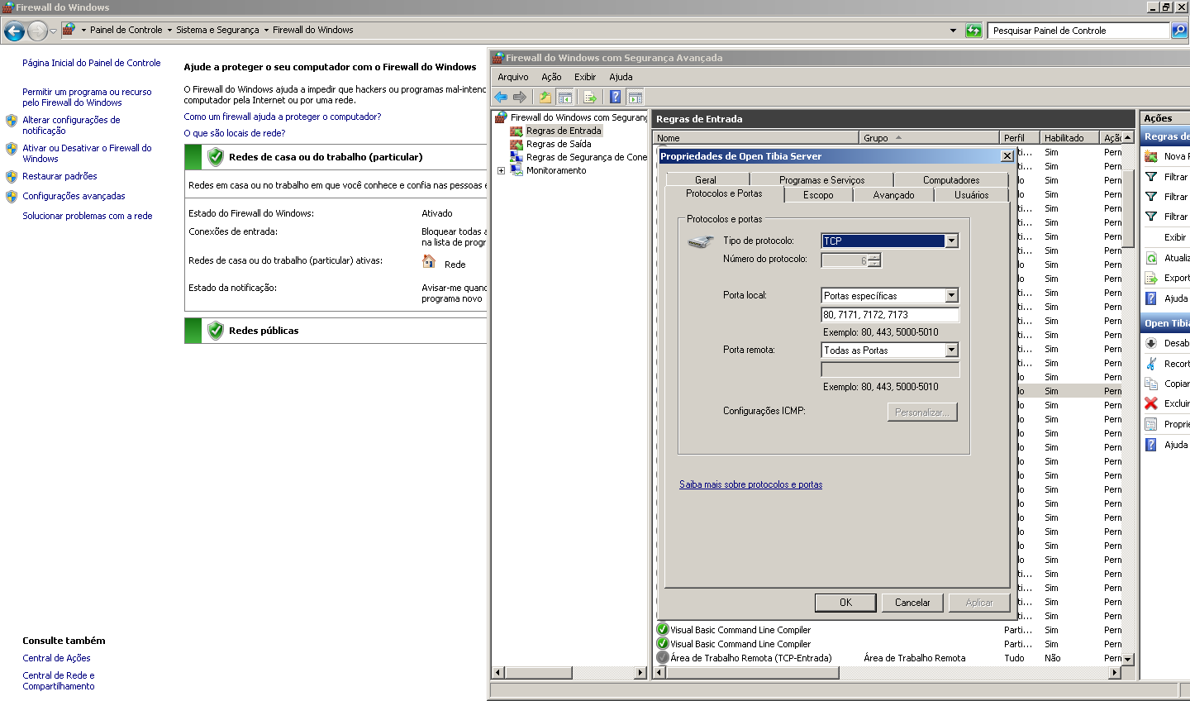Viewport: 1190px width, 701px height.
Task: Open the recent pages dropdown near Back
Action: [x=53, y=31]
